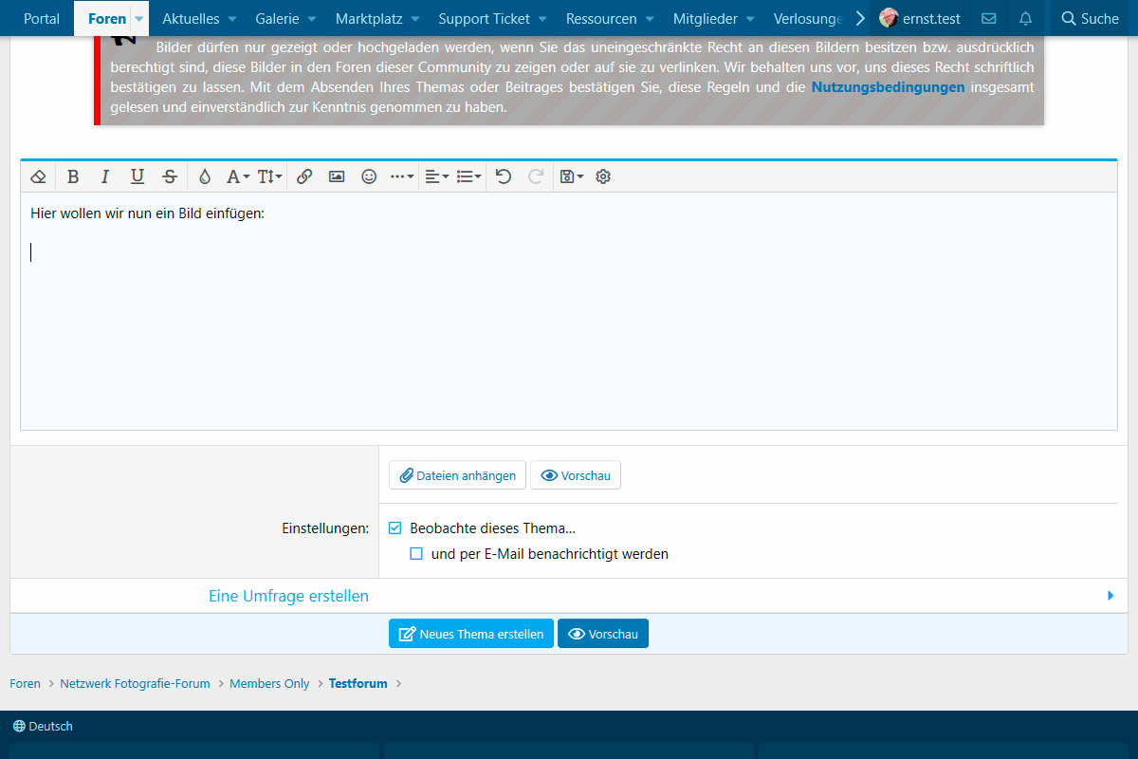
Task: Open the editor settings gear icon
Action: (603, 176)
